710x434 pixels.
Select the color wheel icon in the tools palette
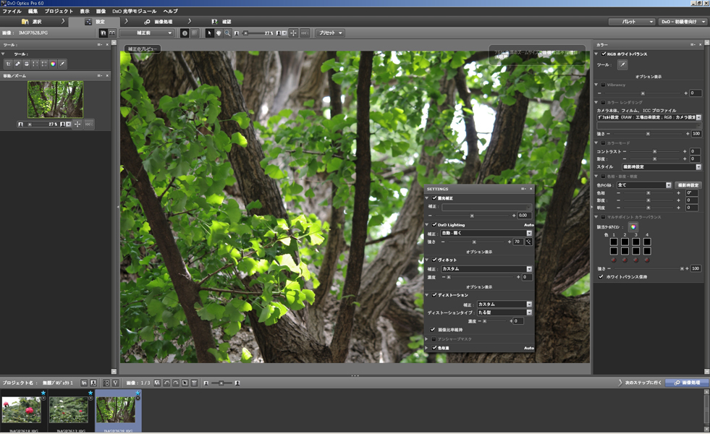pos(54,64)
